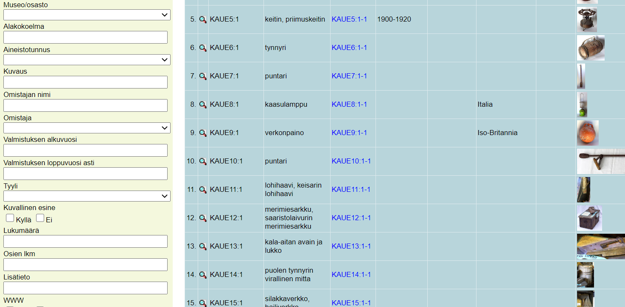Open the Aineistotunnus dropdown list

coord(87,60)
